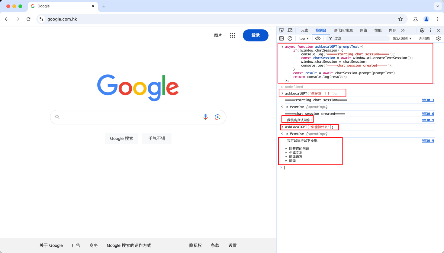Open site information icon in address bar
Screen dimensions: 444x253
tap(42, 19)
